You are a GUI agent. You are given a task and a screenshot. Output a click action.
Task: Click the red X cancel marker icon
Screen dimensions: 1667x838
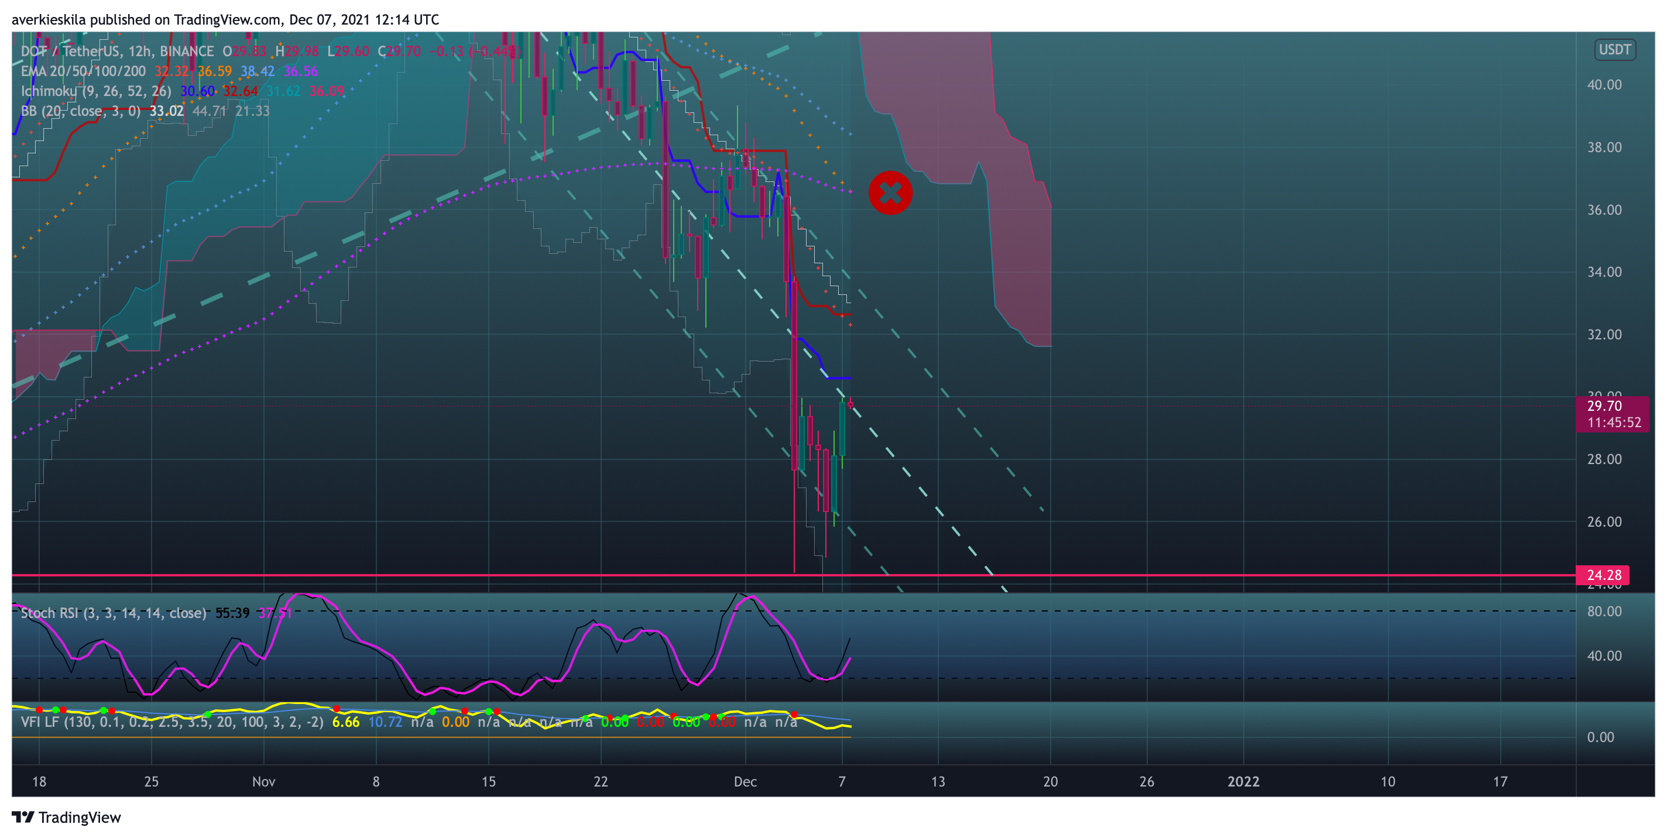coord(890,192)
